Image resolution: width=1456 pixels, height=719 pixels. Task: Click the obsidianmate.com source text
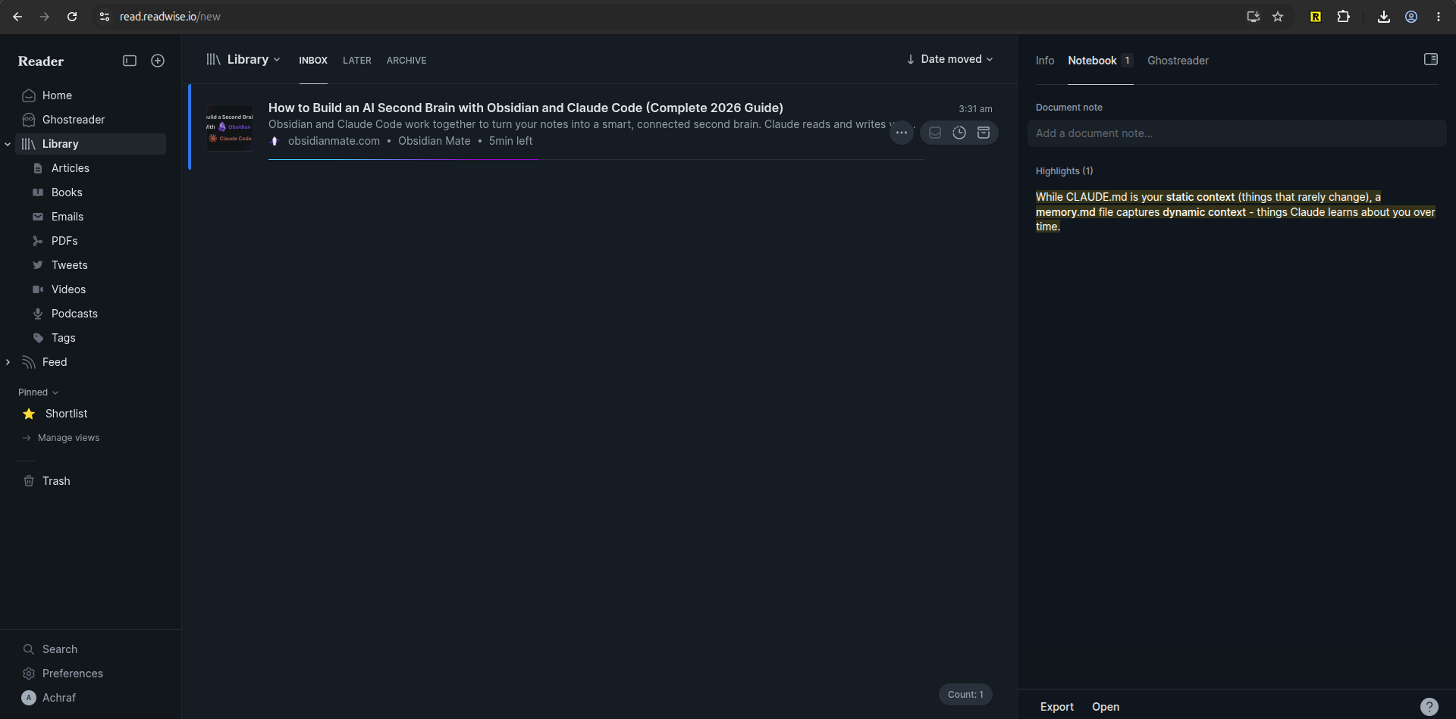(x=334, y=141)
